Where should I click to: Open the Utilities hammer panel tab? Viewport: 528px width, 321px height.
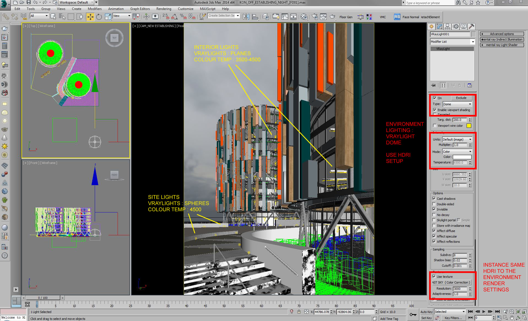pos(471,26)
